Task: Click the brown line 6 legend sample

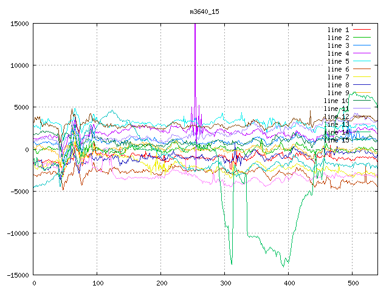Action: coord(362,69)
